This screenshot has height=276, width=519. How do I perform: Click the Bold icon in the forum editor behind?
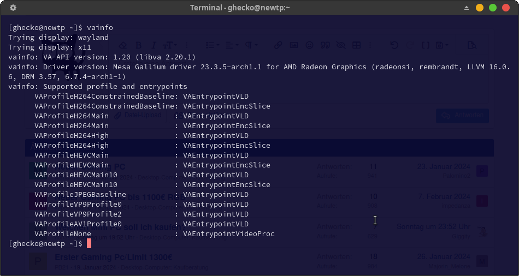[x=139, y=45]
